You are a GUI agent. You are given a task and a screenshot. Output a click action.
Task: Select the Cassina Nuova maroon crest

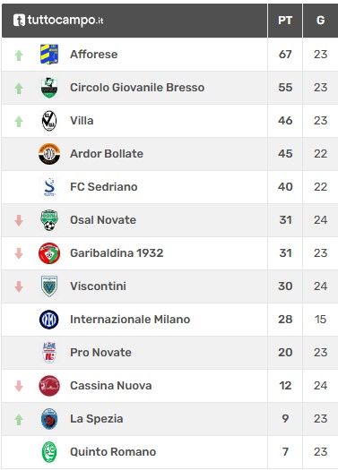[49, 386]
